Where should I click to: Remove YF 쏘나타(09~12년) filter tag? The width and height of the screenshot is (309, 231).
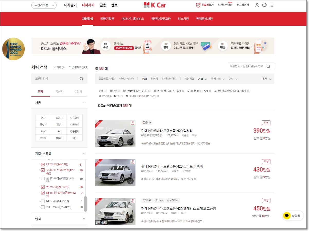pyautogui.click(x=122, y=96)
